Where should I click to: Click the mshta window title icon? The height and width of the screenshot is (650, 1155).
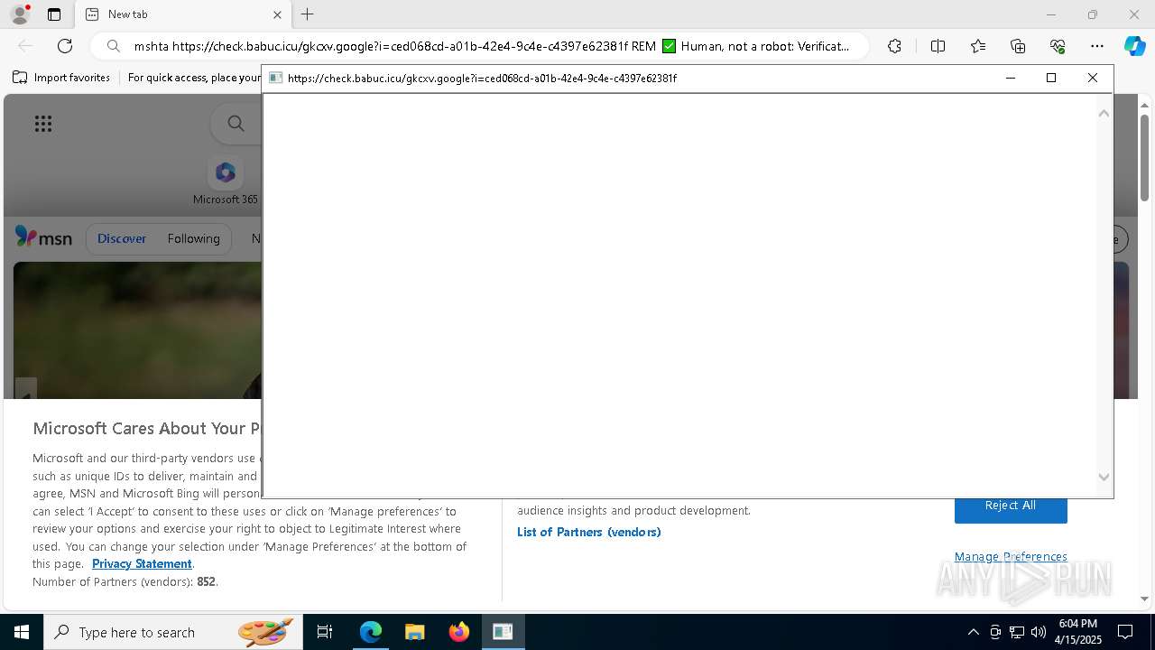pos(276,78)
